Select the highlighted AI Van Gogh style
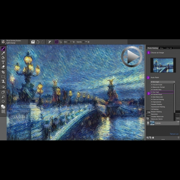Viewport: 180px width, 180px height. tap(162, 92)
